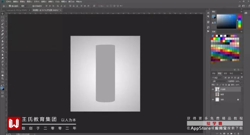
Task: Select the Move tool
Action: click(2, 14)
